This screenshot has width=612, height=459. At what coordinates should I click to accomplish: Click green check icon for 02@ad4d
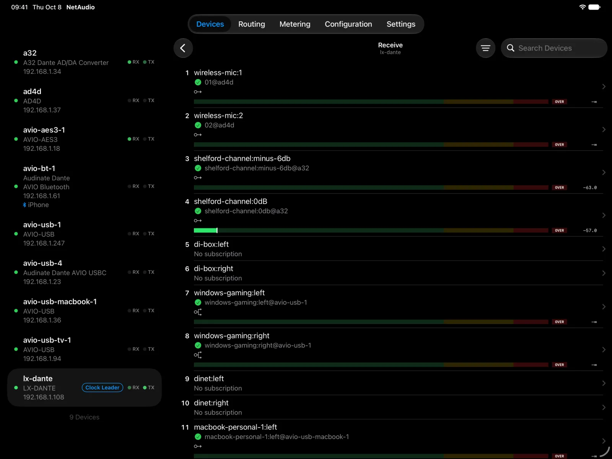[x=198, y=125]
